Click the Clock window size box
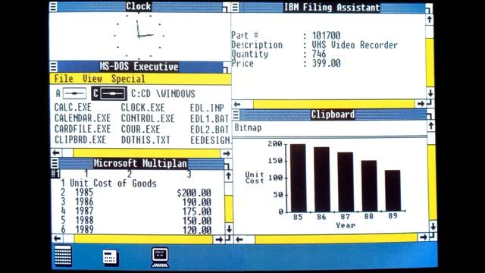 pos(226,8)
